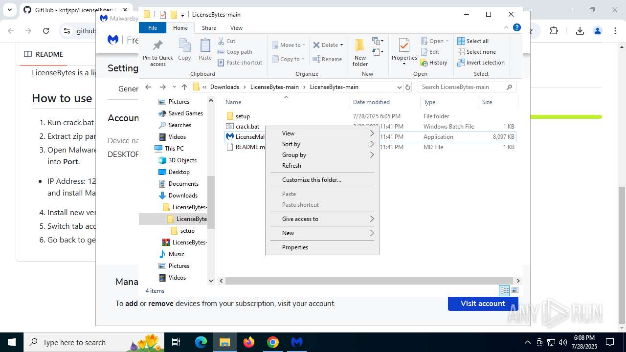This screenshot has width=626, height=352.
Task: Click the address bar Refresh icon
Action: click(x=408, y=87)
